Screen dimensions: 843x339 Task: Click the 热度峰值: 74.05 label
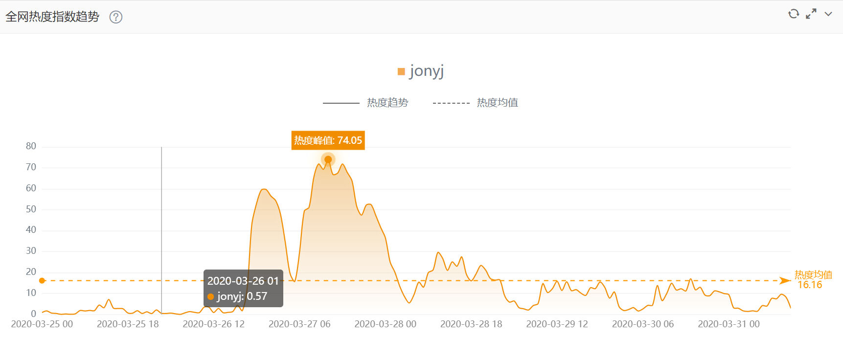tap(328, 140)
